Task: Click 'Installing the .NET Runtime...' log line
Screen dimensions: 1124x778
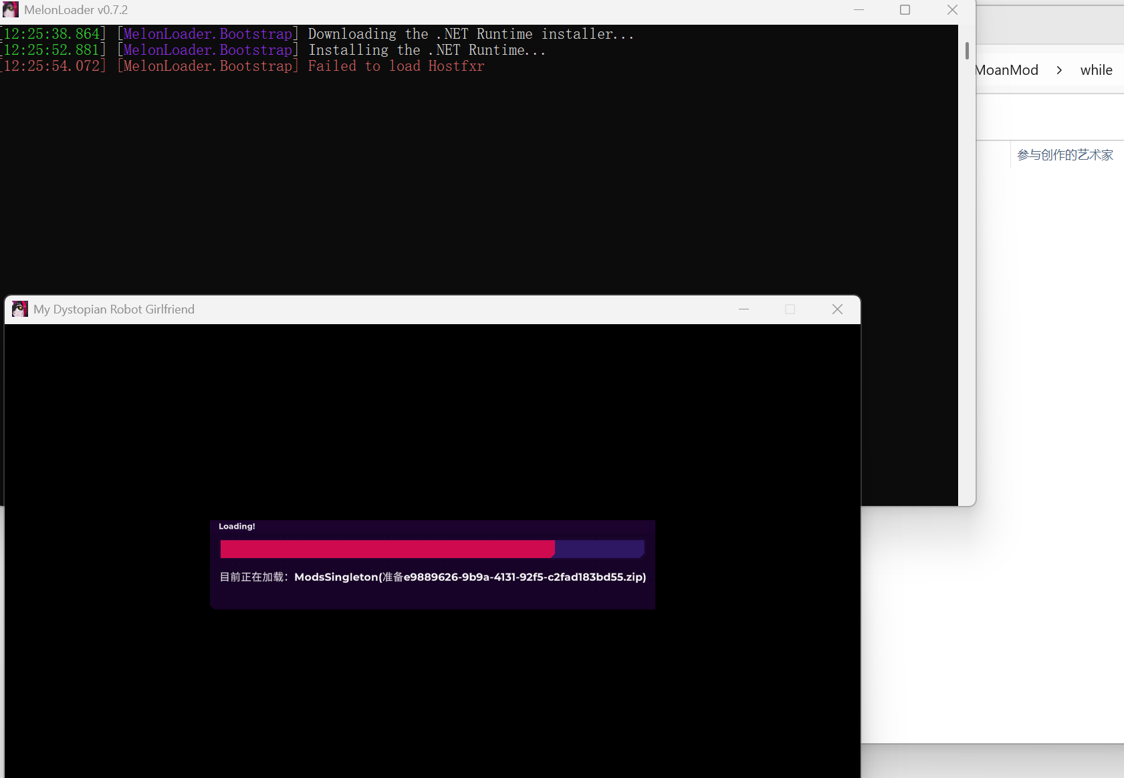Action: (427, 50)
